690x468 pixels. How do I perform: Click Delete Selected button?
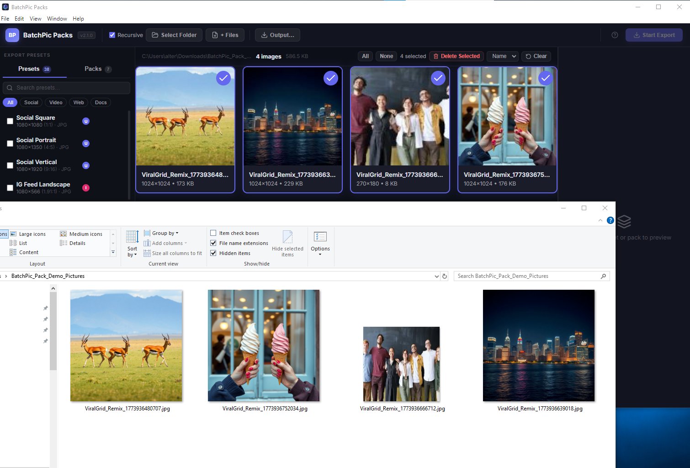point(456,56)
